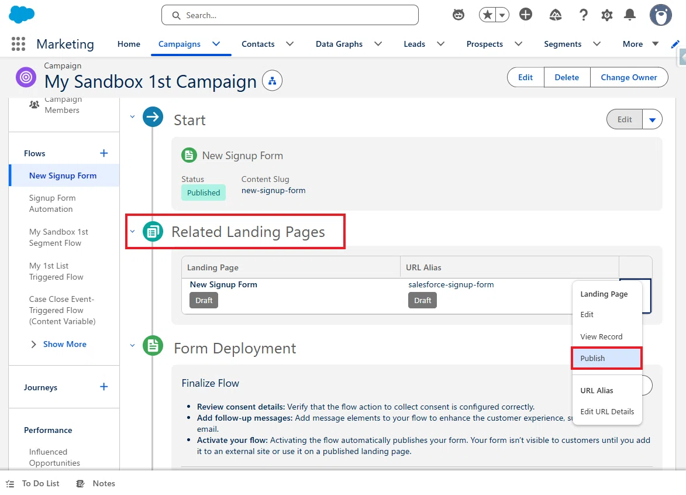Click the Delete button
The height and width of the screenshot is (495, 686).
pos(567,77)
